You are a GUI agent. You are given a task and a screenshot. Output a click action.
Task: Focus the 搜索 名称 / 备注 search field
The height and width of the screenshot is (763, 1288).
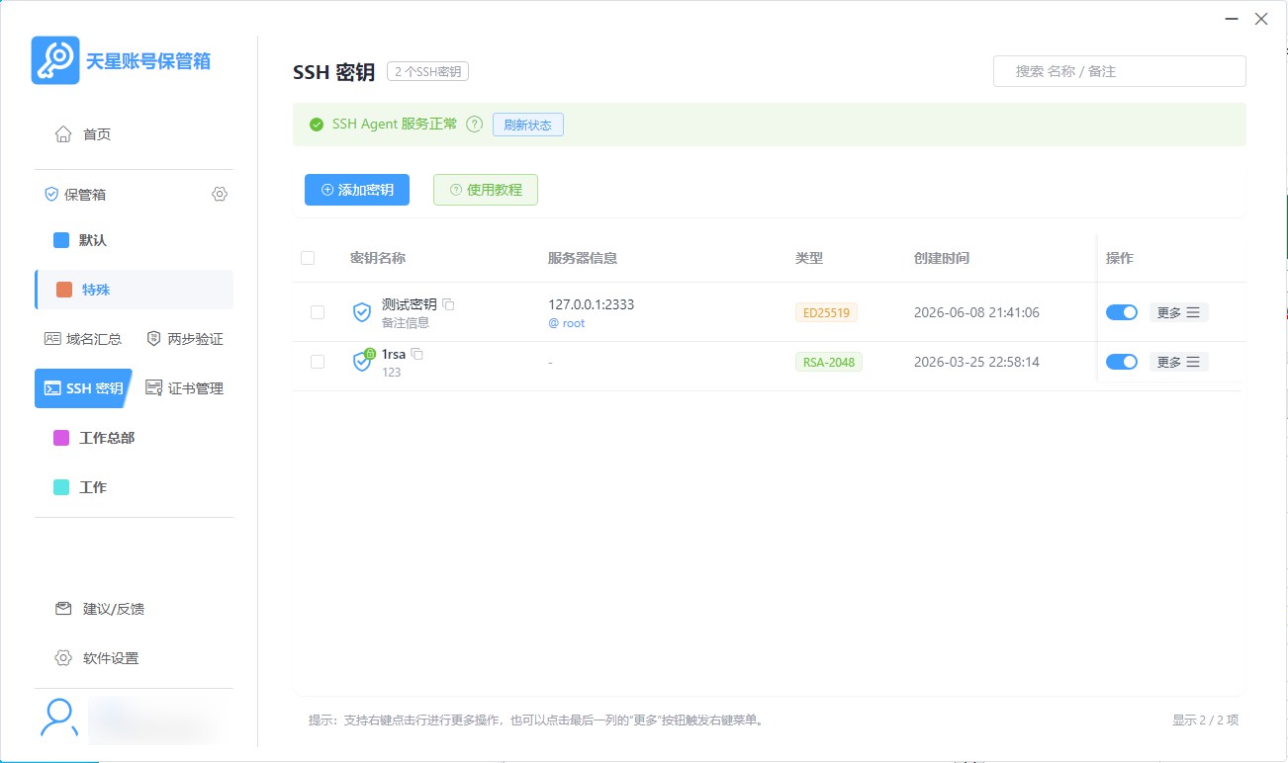coord(1119,71)
